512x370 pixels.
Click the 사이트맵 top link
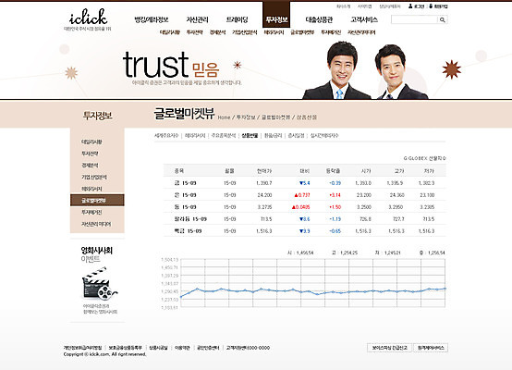coord(364,6)
